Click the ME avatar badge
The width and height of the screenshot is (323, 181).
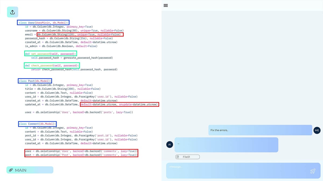317,130
